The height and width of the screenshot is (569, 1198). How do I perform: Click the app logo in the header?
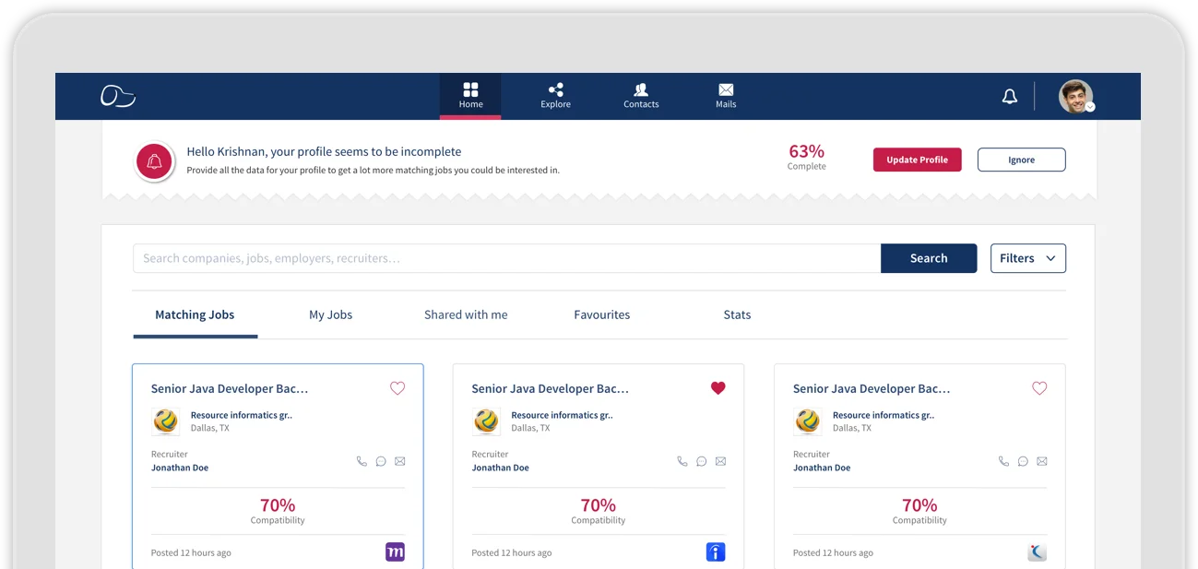(x=118, y=96)
